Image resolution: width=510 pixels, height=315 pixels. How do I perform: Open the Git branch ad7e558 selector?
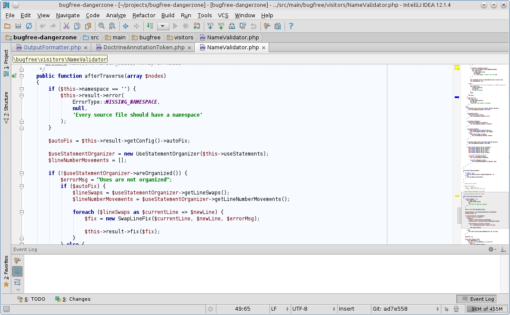pos(405,309)
